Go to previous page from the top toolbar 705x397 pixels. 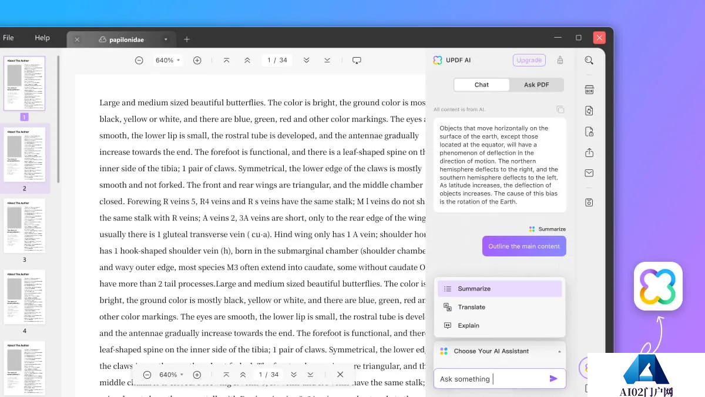click(247, 61)
